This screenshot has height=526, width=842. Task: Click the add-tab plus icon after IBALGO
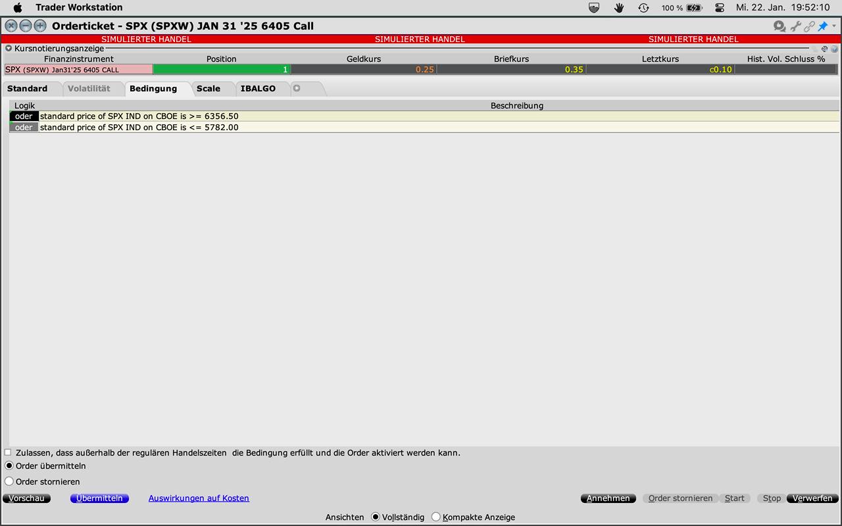click(297, 88)
